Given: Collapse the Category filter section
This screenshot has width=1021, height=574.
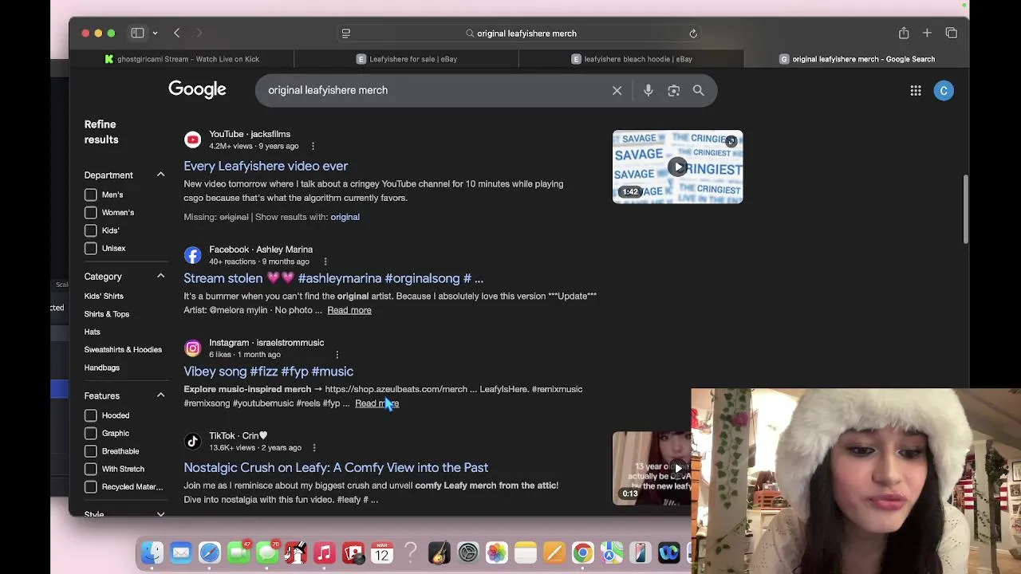Looking at the screenshot, I should point(160,276).
